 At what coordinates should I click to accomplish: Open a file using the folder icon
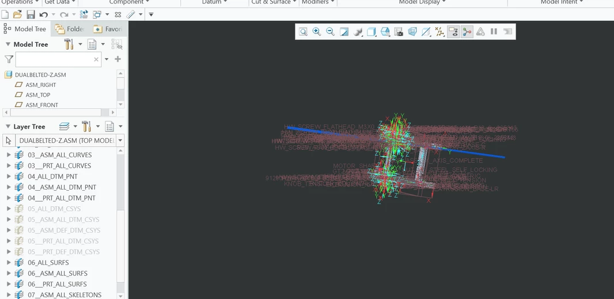pos(17,14)
